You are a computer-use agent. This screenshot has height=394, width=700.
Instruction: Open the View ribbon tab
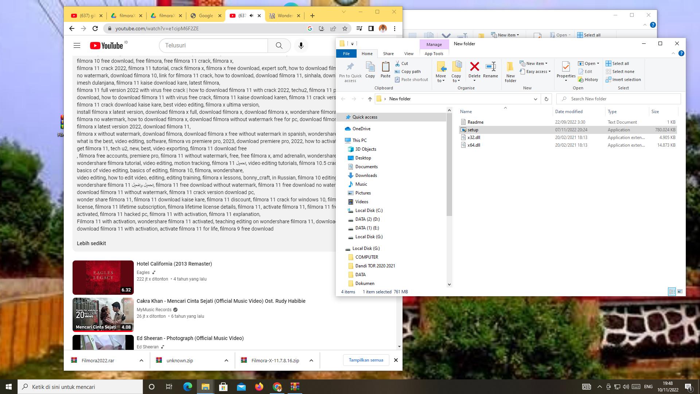coord(408,54)
